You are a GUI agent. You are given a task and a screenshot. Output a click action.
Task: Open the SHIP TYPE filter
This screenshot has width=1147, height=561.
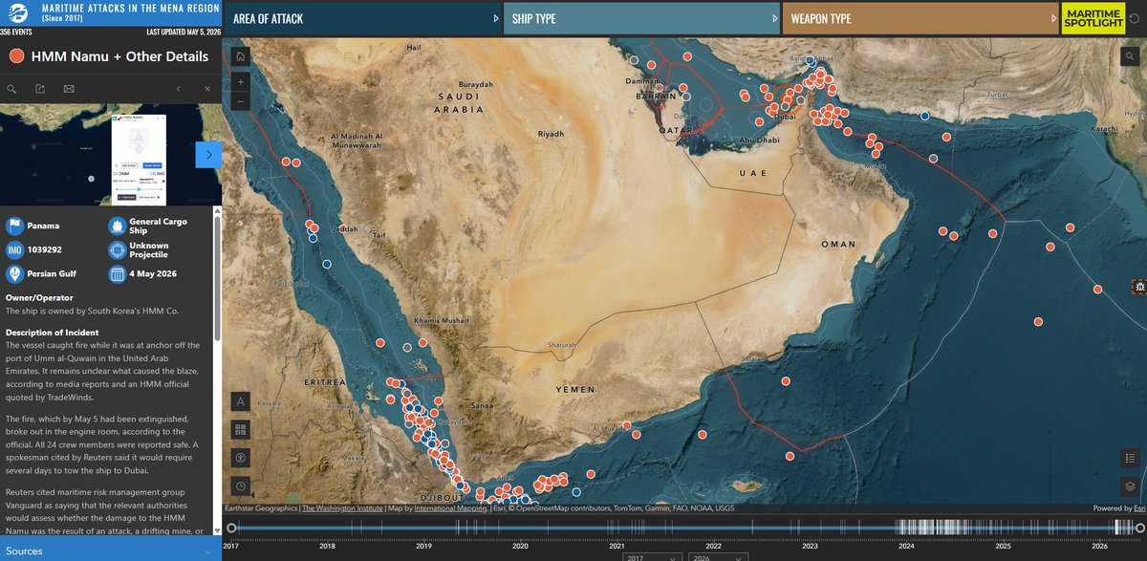[x=641, y=18]
